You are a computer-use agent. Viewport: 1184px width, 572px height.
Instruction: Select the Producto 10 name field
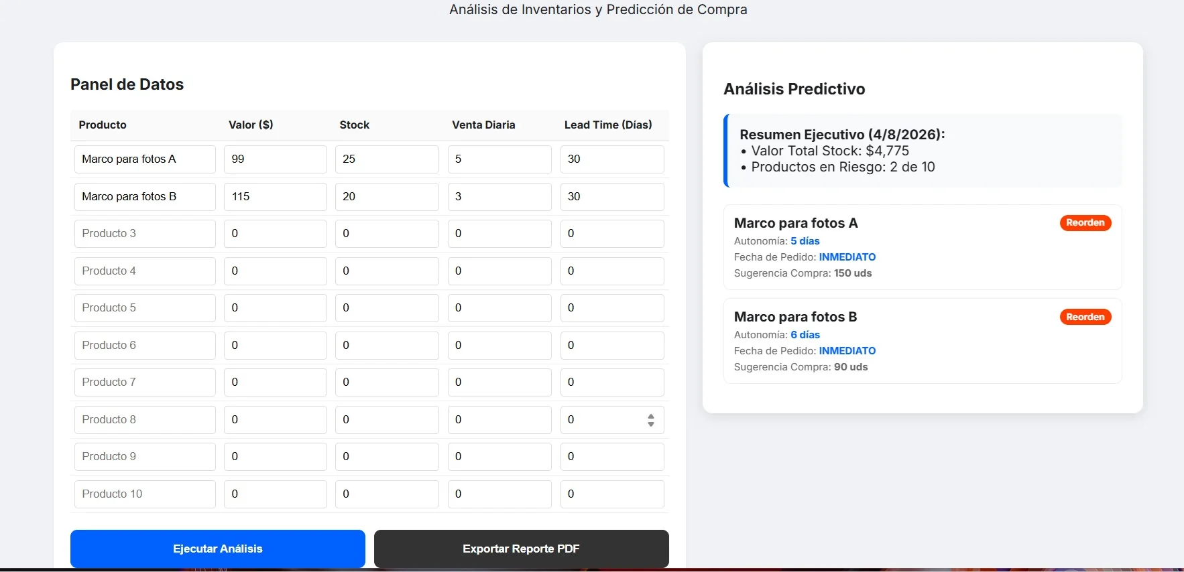(145, 494)
